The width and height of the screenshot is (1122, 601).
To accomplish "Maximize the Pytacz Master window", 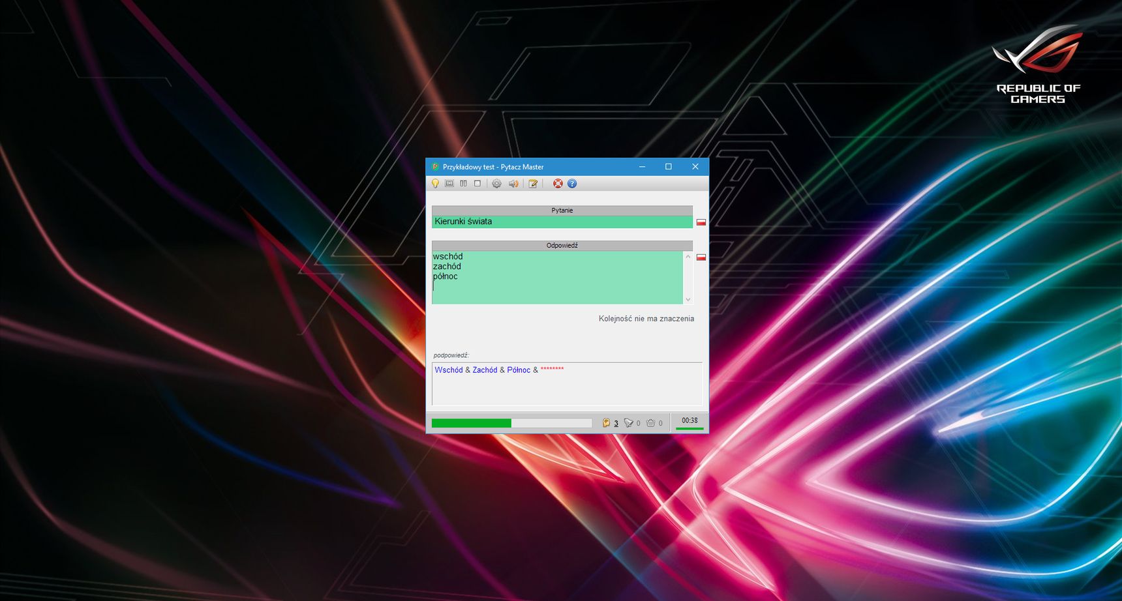I will point(669,167).
